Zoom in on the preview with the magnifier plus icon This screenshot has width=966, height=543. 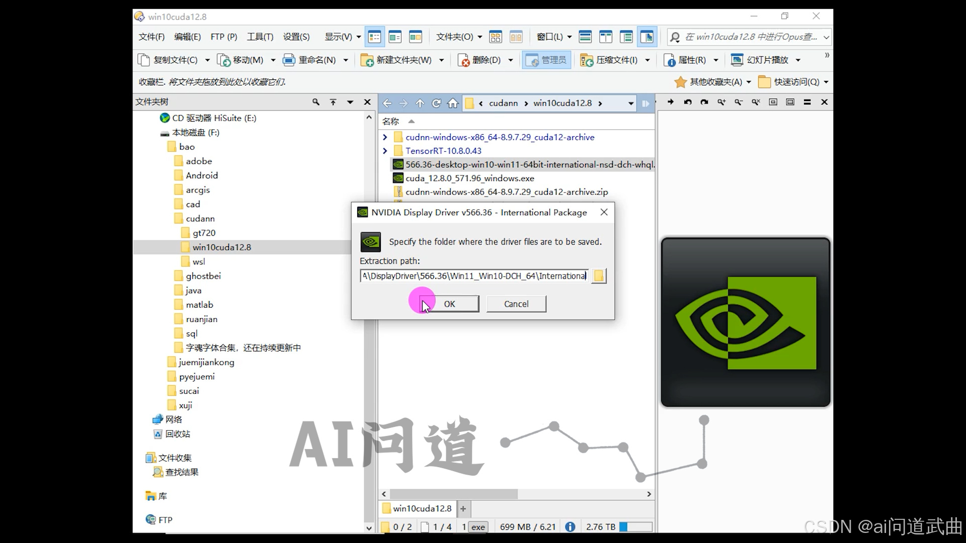point(721,102)
